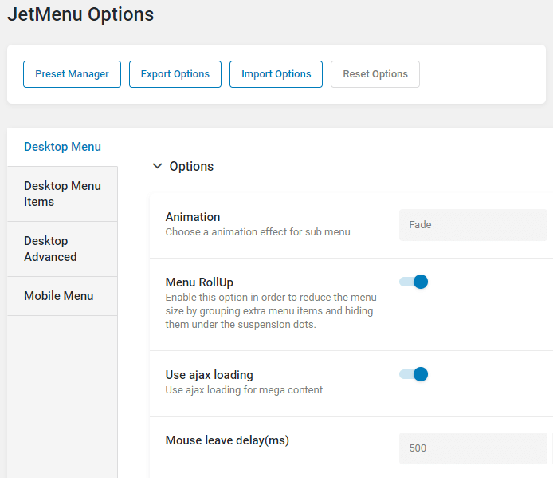Viewport: 553px width, 478px height.
Task: Switch to Desktop Menu tab
Action: [62, 147]
